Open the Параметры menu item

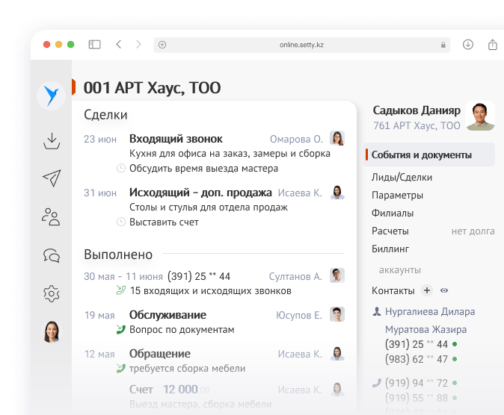397,196
